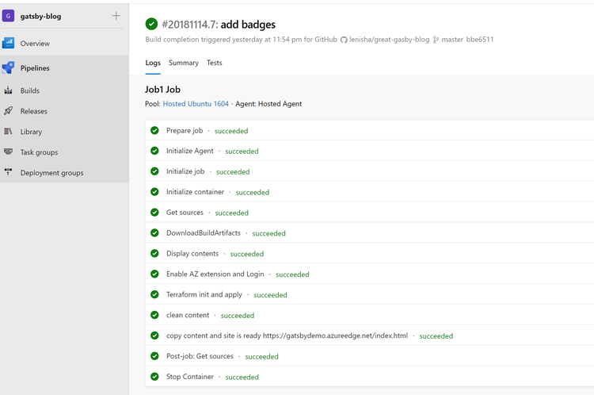Click the Library books icon

pos(8,132)
